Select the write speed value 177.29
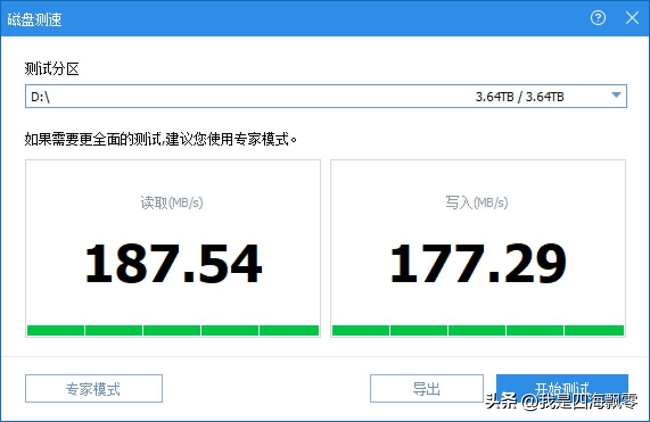This screenshot has height=422, width=650. click(x=478, y=262)
